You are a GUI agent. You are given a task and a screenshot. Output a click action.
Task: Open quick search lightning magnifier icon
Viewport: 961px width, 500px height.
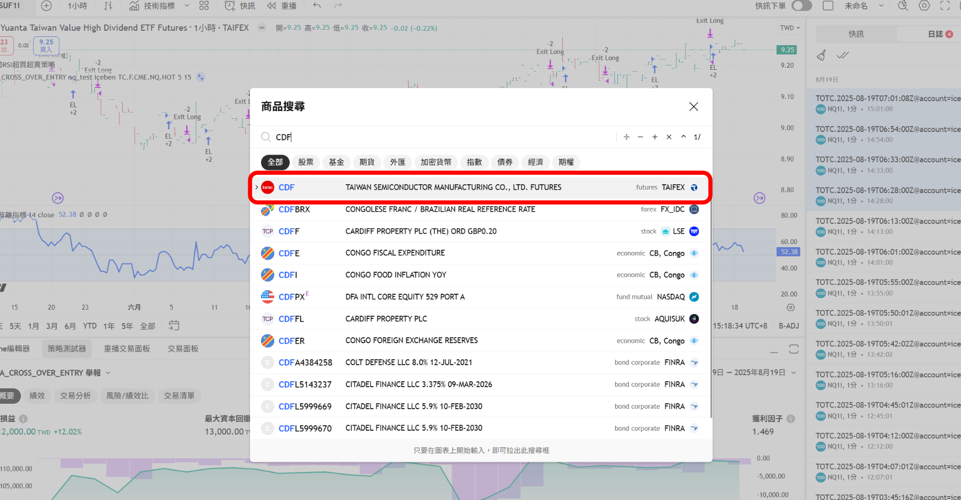pos(903,6)
